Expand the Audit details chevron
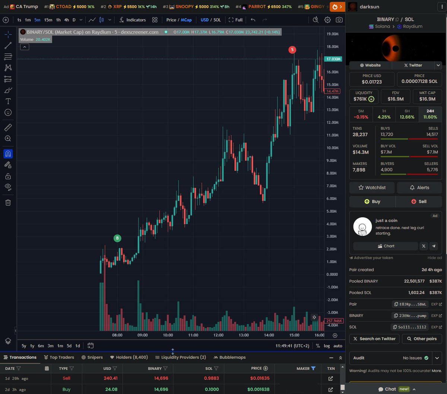447x394 pixels. click(x=438, y=358)
